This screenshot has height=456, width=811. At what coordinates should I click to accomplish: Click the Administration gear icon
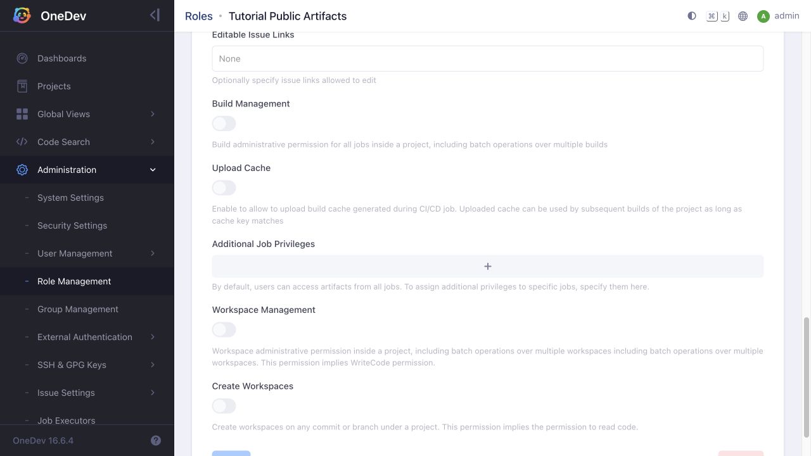[22, 170]
